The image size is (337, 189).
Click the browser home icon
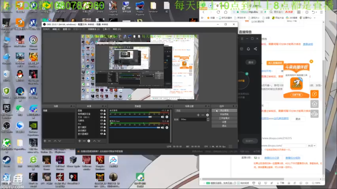click(225, 12)
